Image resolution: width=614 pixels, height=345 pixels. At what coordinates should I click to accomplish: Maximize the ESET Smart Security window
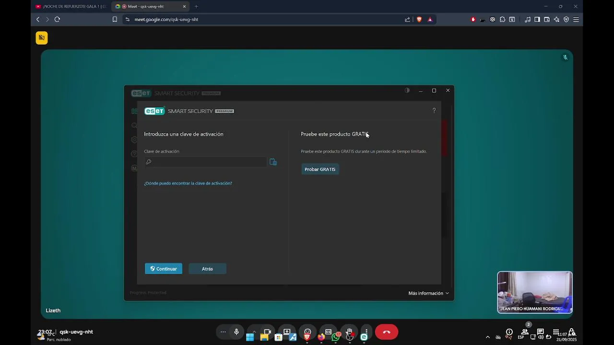pyautogui.click(x=434, y=91)
